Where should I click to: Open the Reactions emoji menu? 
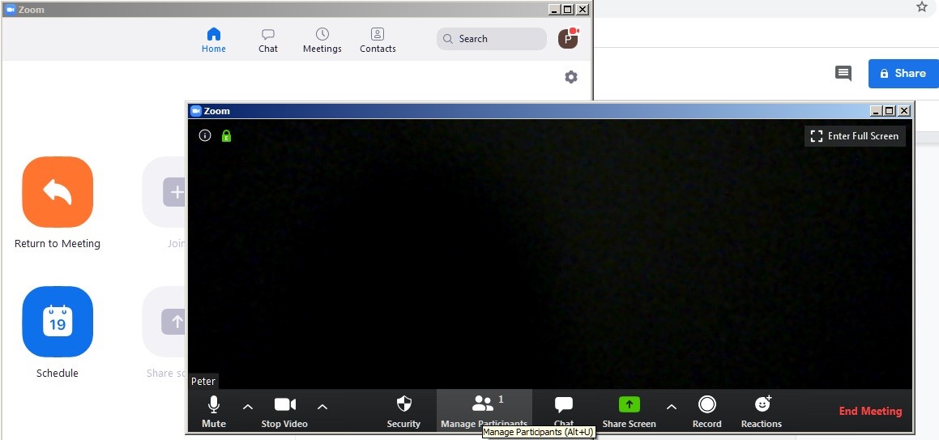tap(762, 412)
